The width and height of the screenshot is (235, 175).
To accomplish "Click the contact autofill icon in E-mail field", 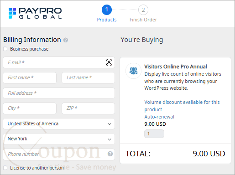I will tap(109, 62).
